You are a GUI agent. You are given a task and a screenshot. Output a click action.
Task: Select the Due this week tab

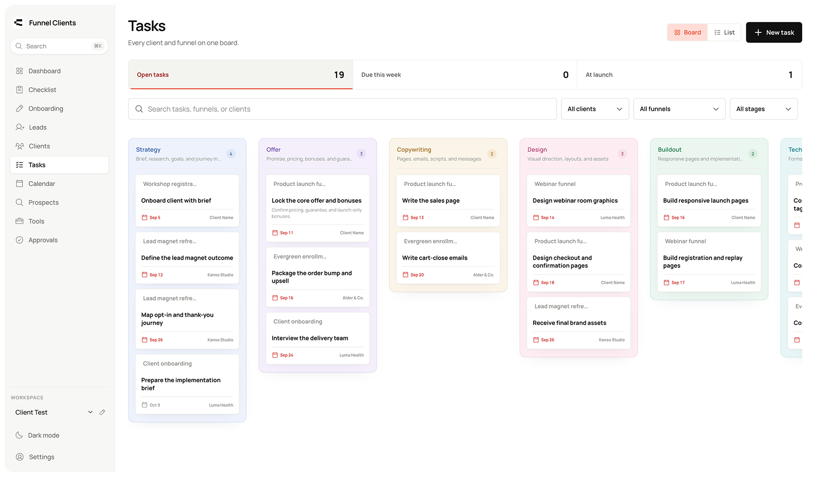coord(465,75)
